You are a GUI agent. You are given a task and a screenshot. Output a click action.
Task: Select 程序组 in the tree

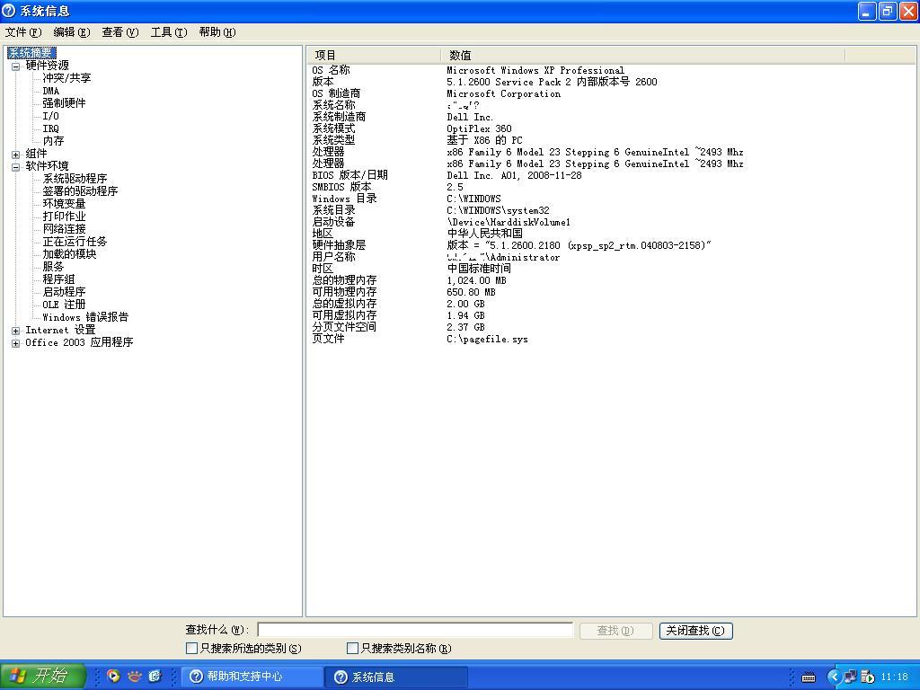pos(58,280)
